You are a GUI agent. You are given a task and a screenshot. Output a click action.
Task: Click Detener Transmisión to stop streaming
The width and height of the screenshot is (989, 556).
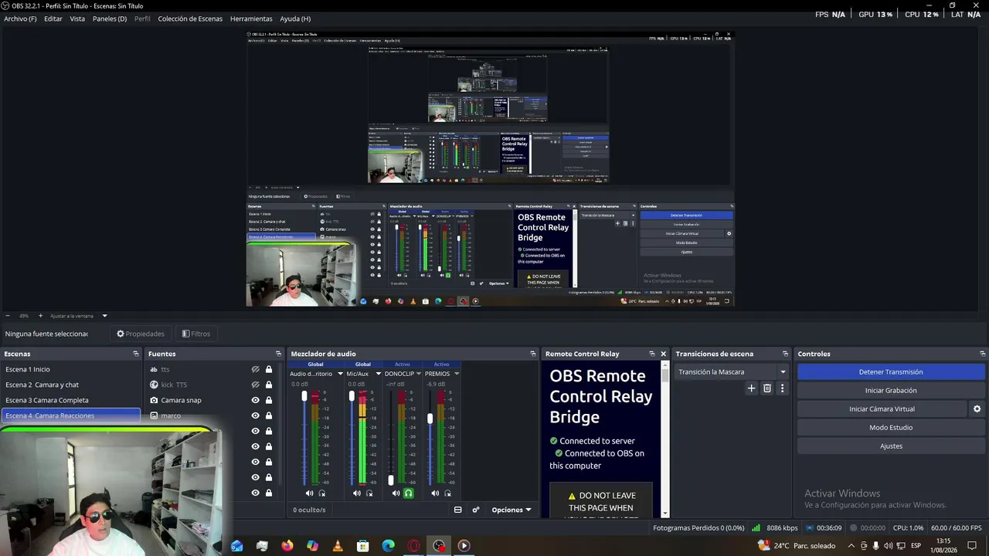pos(891,372)
